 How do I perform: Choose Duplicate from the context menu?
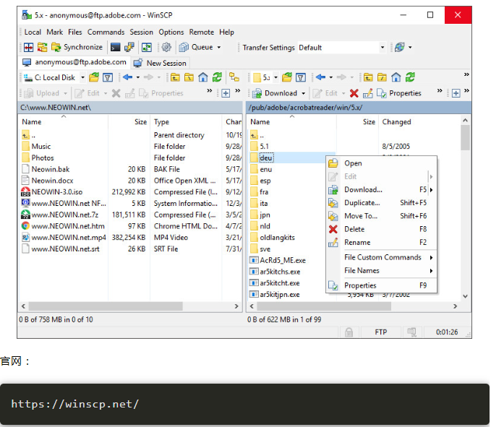click(362, 203)
